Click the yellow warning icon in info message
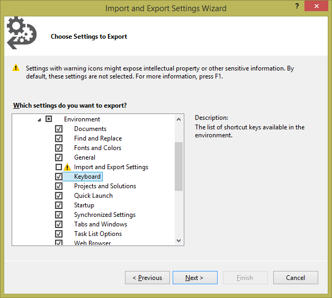332x298 pixels. tap(16, 68)
